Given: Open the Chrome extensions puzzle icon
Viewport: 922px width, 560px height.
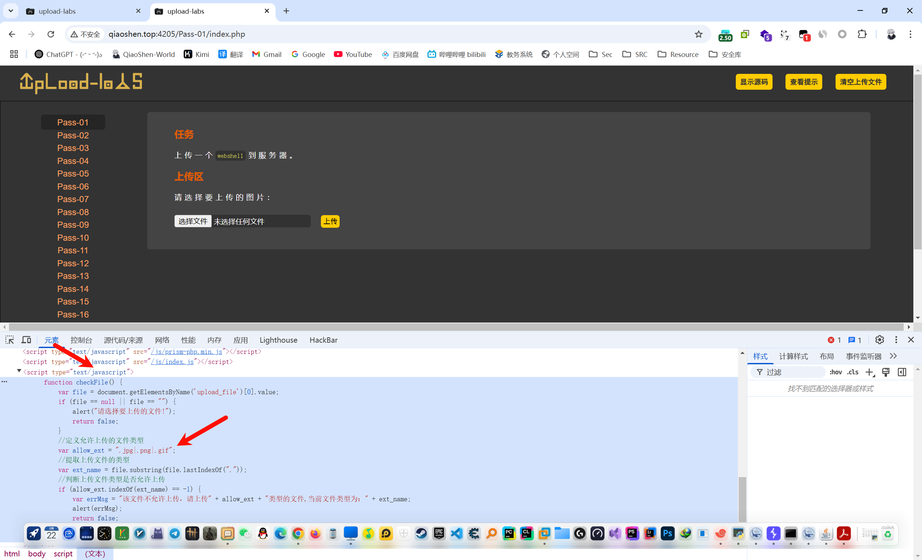Looking at the screenshot, I should pyautogui.click(x=862, y=34).
